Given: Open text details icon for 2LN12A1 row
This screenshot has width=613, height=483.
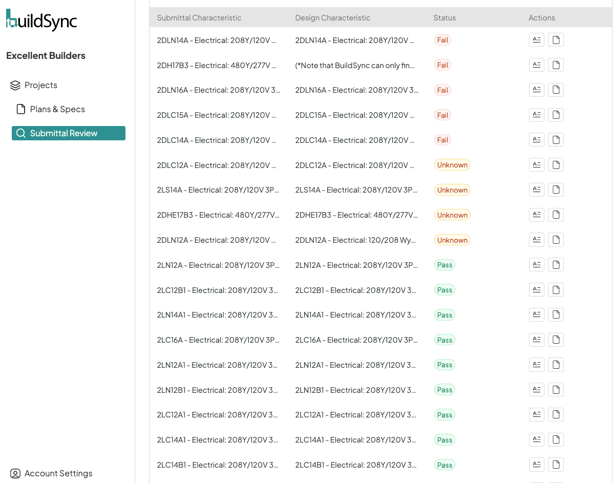Looking at the screenshot, I should (537, 365).
